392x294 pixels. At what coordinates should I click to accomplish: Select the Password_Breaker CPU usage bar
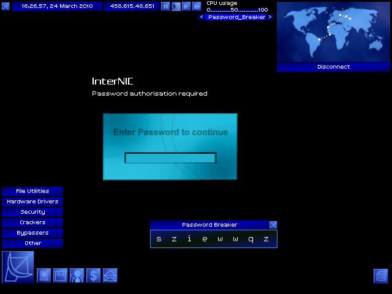(x=236, y=17)
